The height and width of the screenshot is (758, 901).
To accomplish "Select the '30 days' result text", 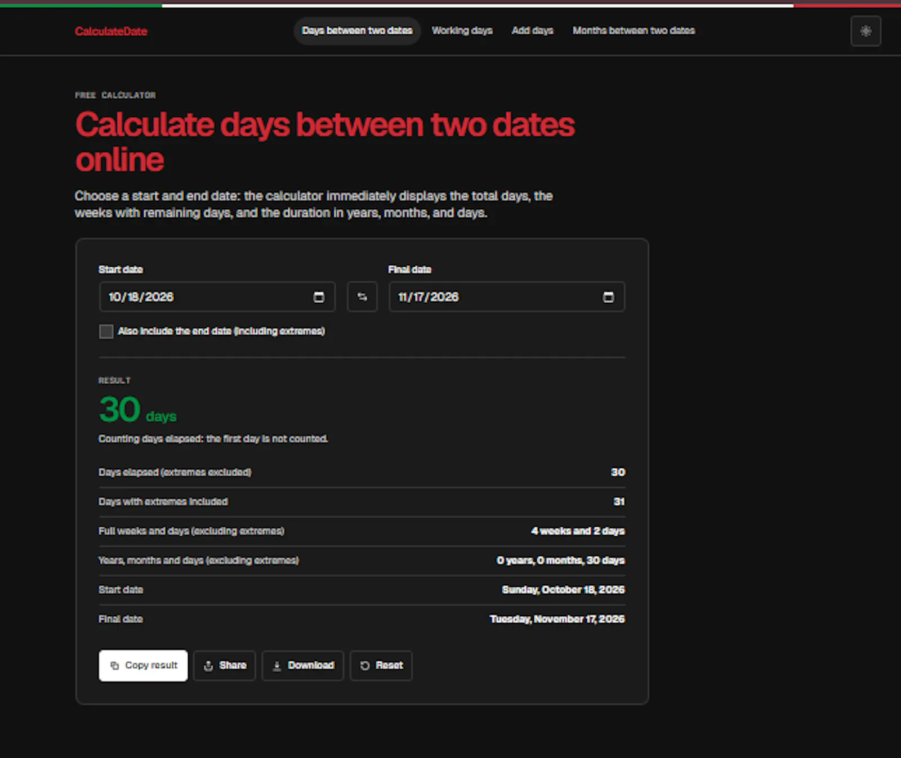I will [x=138, y=410].
